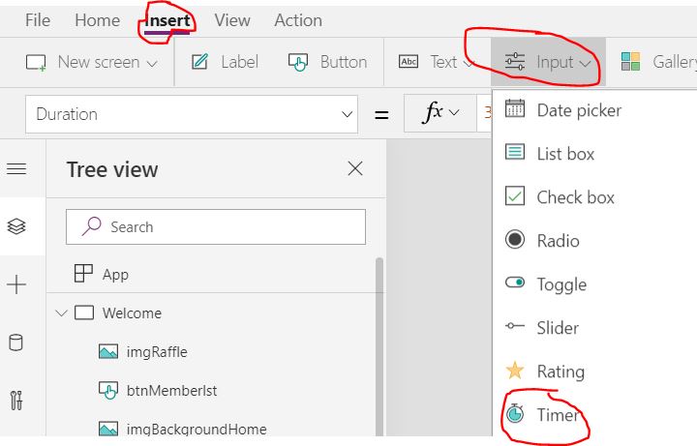
Task: Insert a Date picker control
Action: pos(578,110)
